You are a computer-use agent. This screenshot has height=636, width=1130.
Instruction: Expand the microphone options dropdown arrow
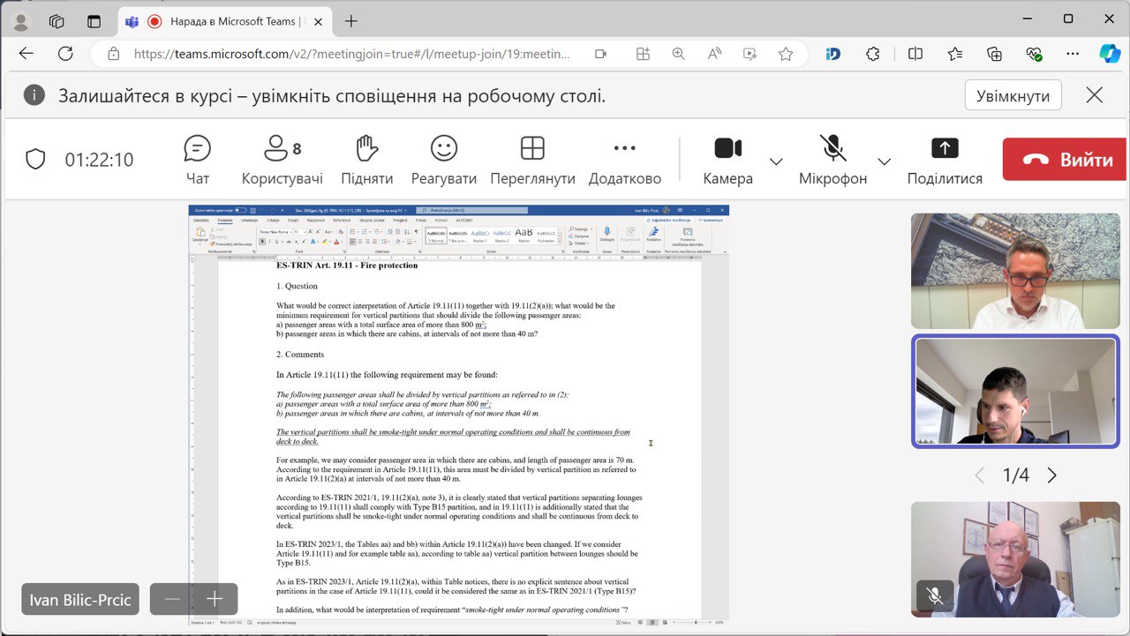pos(884,161)
